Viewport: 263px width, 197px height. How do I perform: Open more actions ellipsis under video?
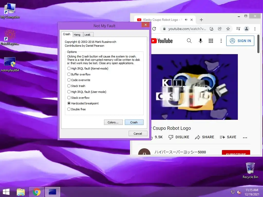pos(245,138)
